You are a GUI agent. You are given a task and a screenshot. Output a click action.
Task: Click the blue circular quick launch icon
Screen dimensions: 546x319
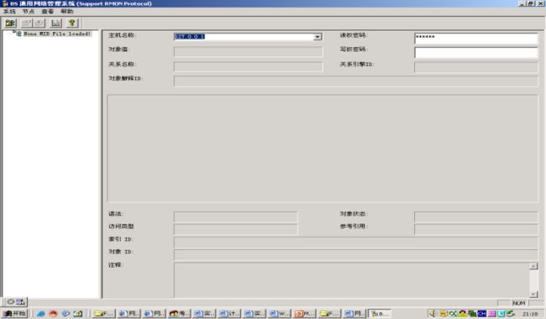66,313
